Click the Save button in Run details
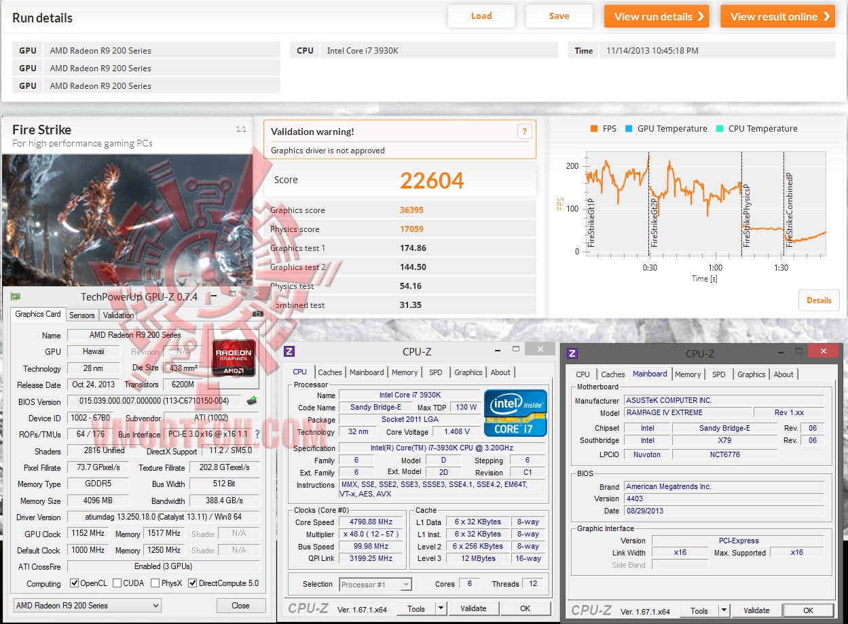The height and width of the screenshot is (624, 848). 559,16
